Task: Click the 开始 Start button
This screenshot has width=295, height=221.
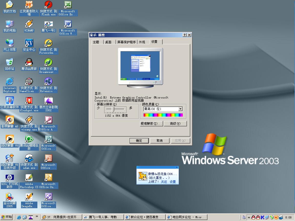Action: click(7, 217)
